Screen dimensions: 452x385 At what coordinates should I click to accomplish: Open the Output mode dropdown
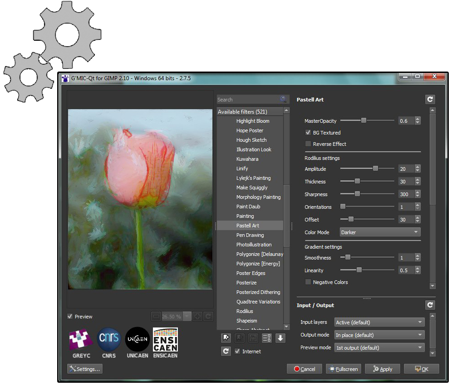(379, 335)
